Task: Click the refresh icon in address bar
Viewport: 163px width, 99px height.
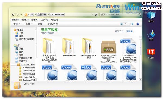Action: [96, 15]
